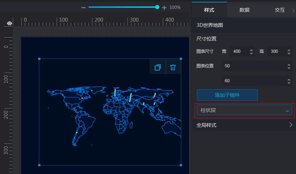Toggle the eye visibility icon near ruler
This screenshot has height=174, width=296.
point(10,23)
